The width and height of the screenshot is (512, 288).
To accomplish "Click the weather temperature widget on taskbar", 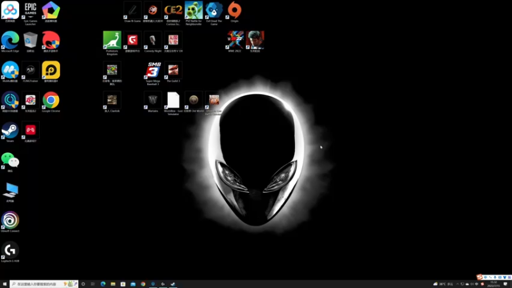I will coord(443,284).
